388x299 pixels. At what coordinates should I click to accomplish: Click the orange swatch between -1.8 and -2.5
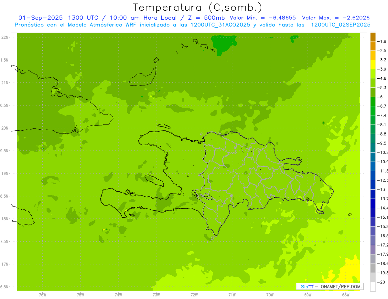click(373, 46)
